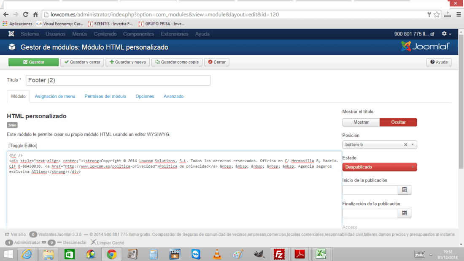
Task: Open the Contenido menu
Action: (105, 34)
